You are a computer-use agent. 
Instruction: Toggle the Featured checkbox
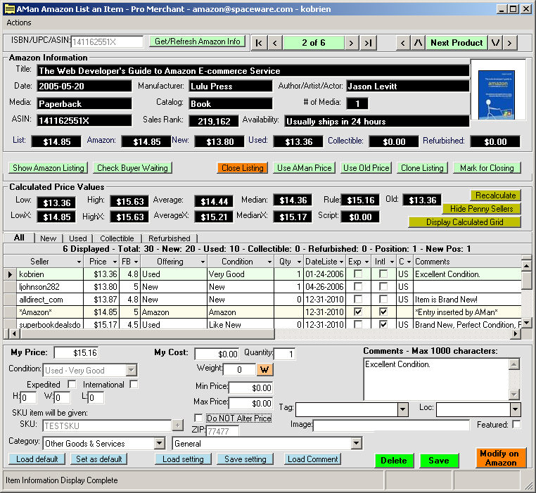(517, 425)
